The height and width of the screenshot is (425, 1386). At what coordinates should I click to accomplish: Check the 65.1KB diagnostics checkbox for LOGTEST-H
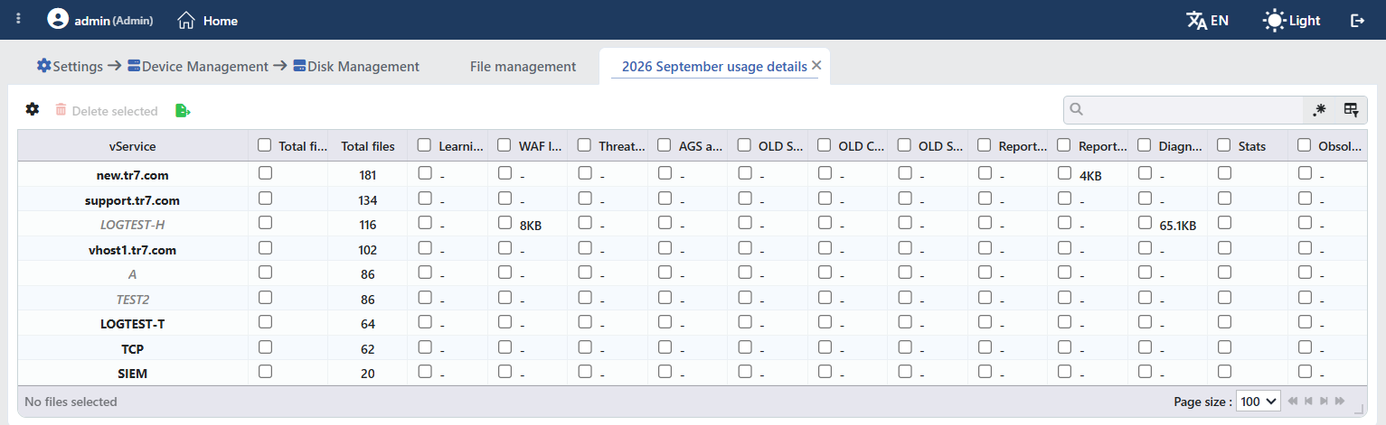click(x=1145, y=223)
